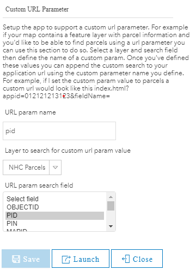Click the URL param name text box
This screenshot has width=196, height=276.
coord(59,131)
